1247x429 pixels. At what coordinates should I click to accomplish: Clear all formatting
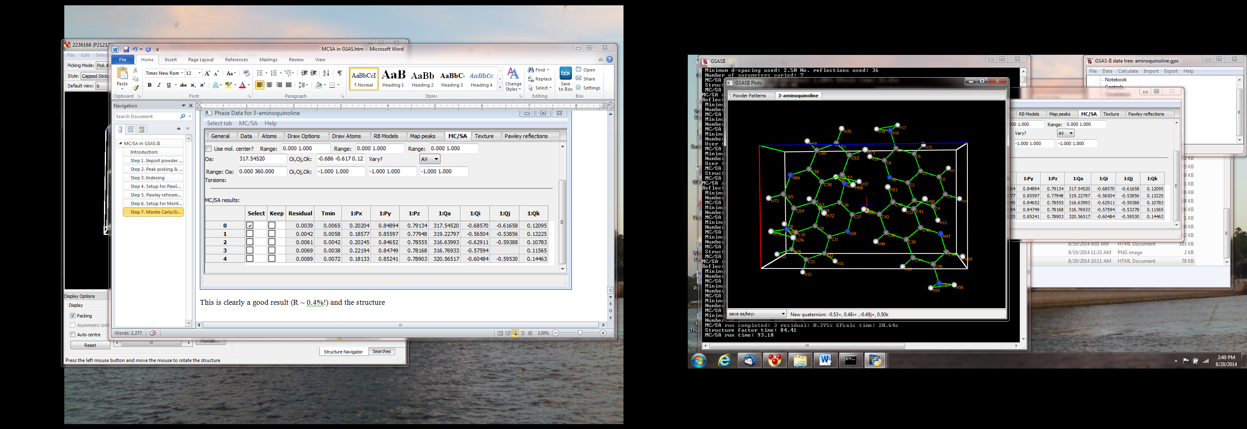246,74
